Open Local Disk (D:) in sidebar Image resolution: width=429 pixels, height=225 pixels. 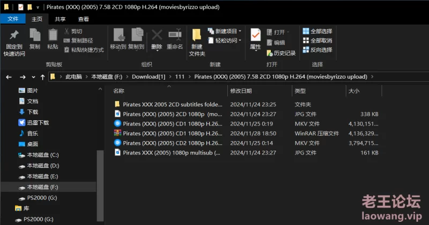(38, 166)
